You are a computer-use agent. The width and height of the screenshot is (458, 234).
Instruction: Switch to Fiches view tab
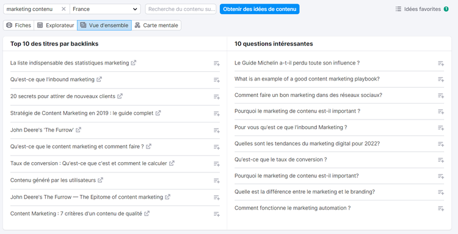point(19,26)
